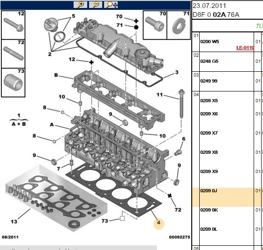Select highlighted part number 0209 0J
Image resolution: width=263 pixels, height=250 pixels.
[x=209, y=191]
